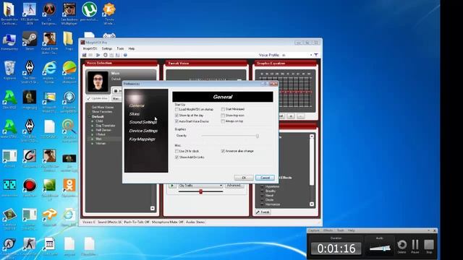Enable Load MorphVOX on startup checkbox
The width and height of the screenshot is (463, 260).
177,109
